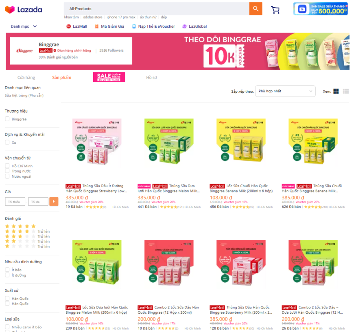The height and width of the screenshot is (332, 356).
Task: Switch to list view icon
Action: click(346, 91)
